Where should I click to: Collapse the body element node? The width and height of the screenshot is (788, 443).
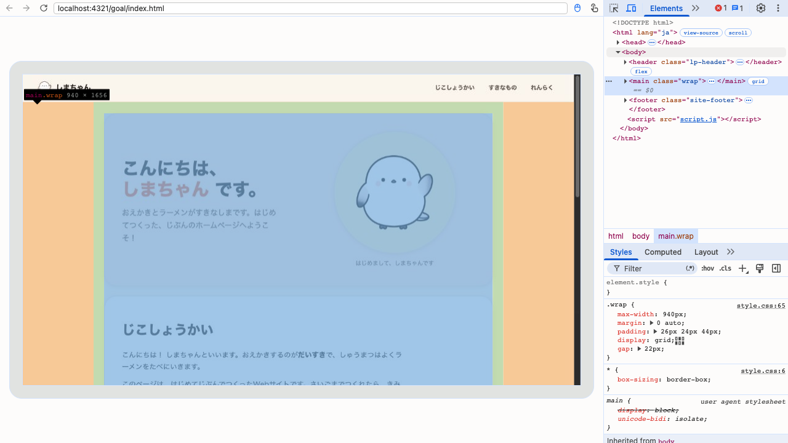pyautogui.click(x=618, y=52)
